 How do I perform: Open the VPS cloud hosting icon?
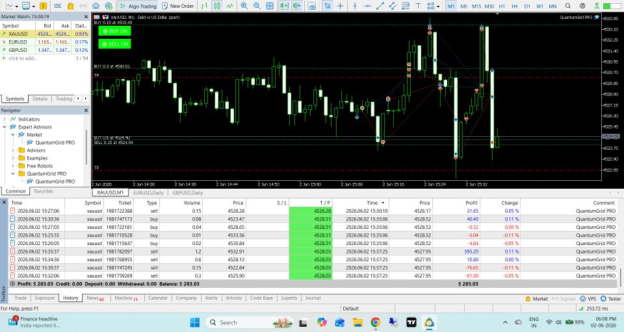point(96,6)
